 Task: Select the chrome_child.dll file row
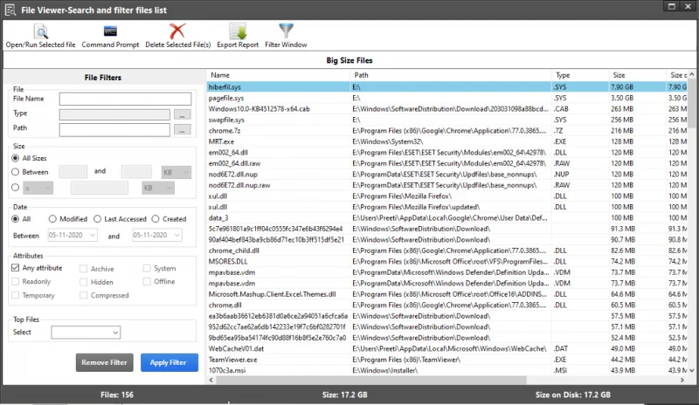point(447,251)
